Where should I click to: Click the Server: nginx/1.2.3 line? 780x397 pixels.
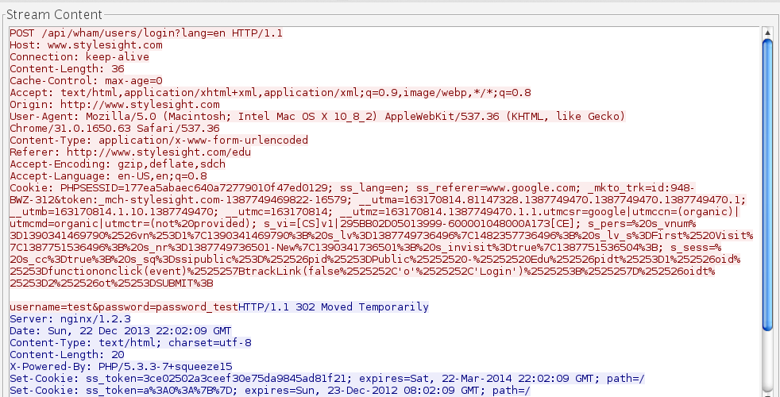pos(70,319)
